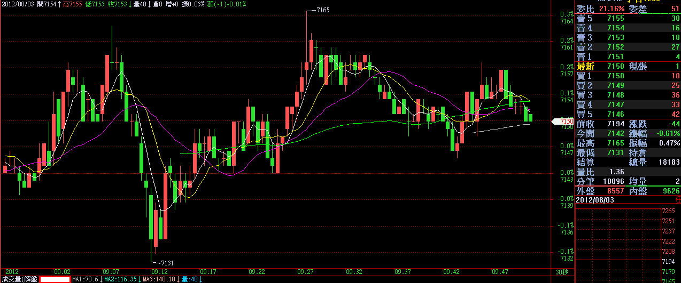
Task: Select the 賣1 price 7151
Action: 616,56
